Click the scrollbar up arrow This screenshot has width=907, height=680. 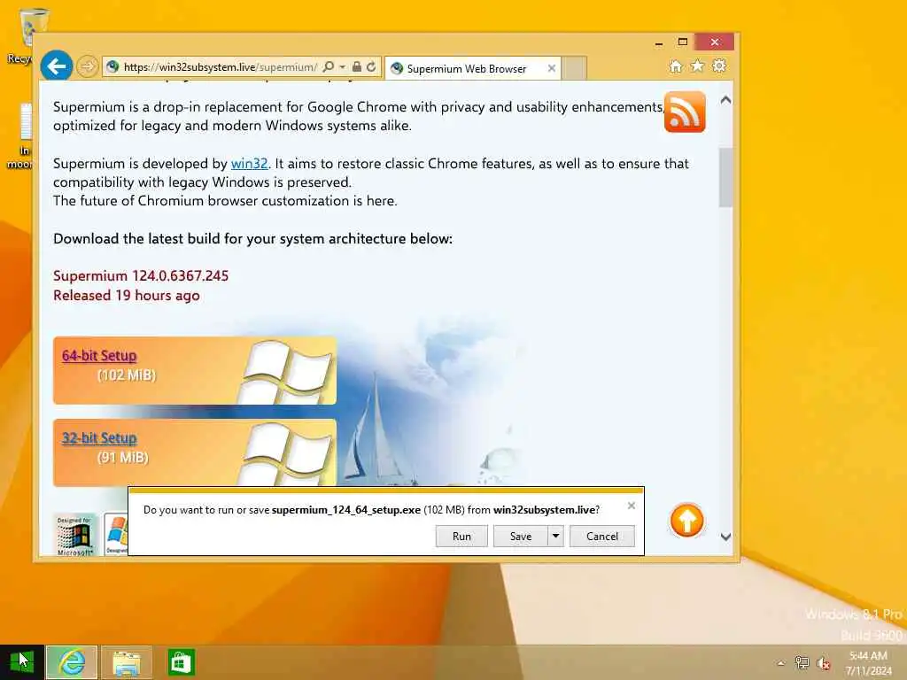[726, 100]
